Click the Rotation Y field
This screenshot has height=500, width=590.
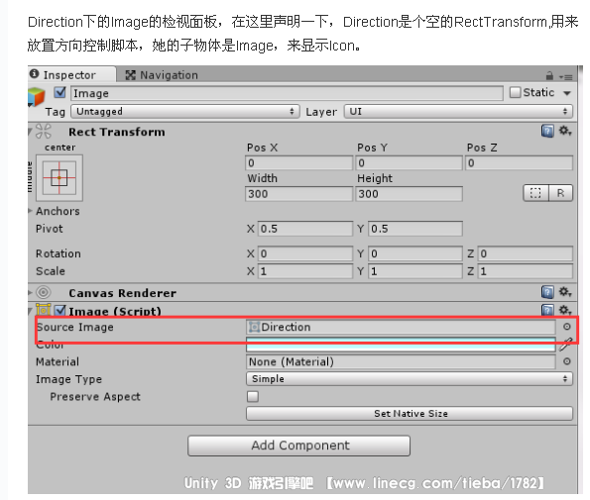(x=415, y=253)
